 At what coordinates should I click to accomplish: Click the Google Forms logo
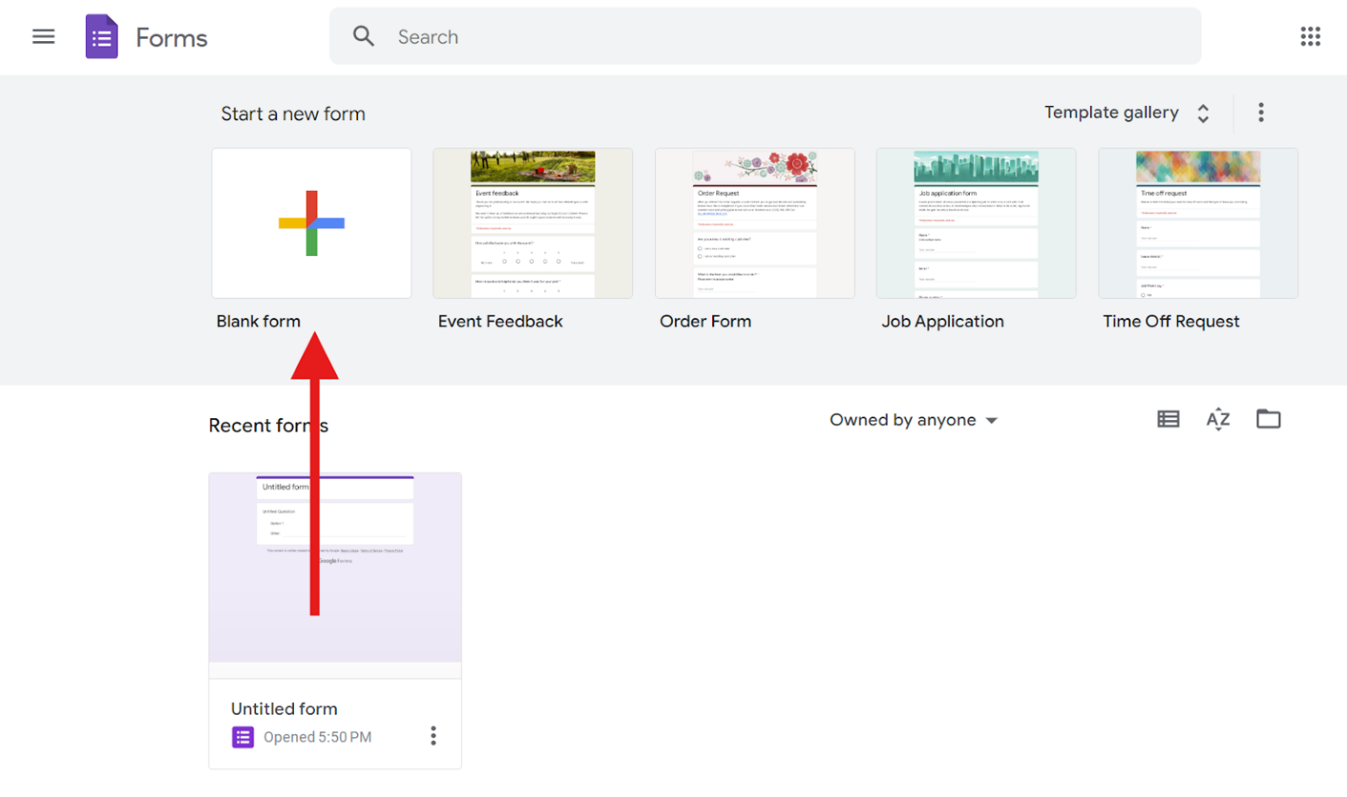tap(101, 36)
